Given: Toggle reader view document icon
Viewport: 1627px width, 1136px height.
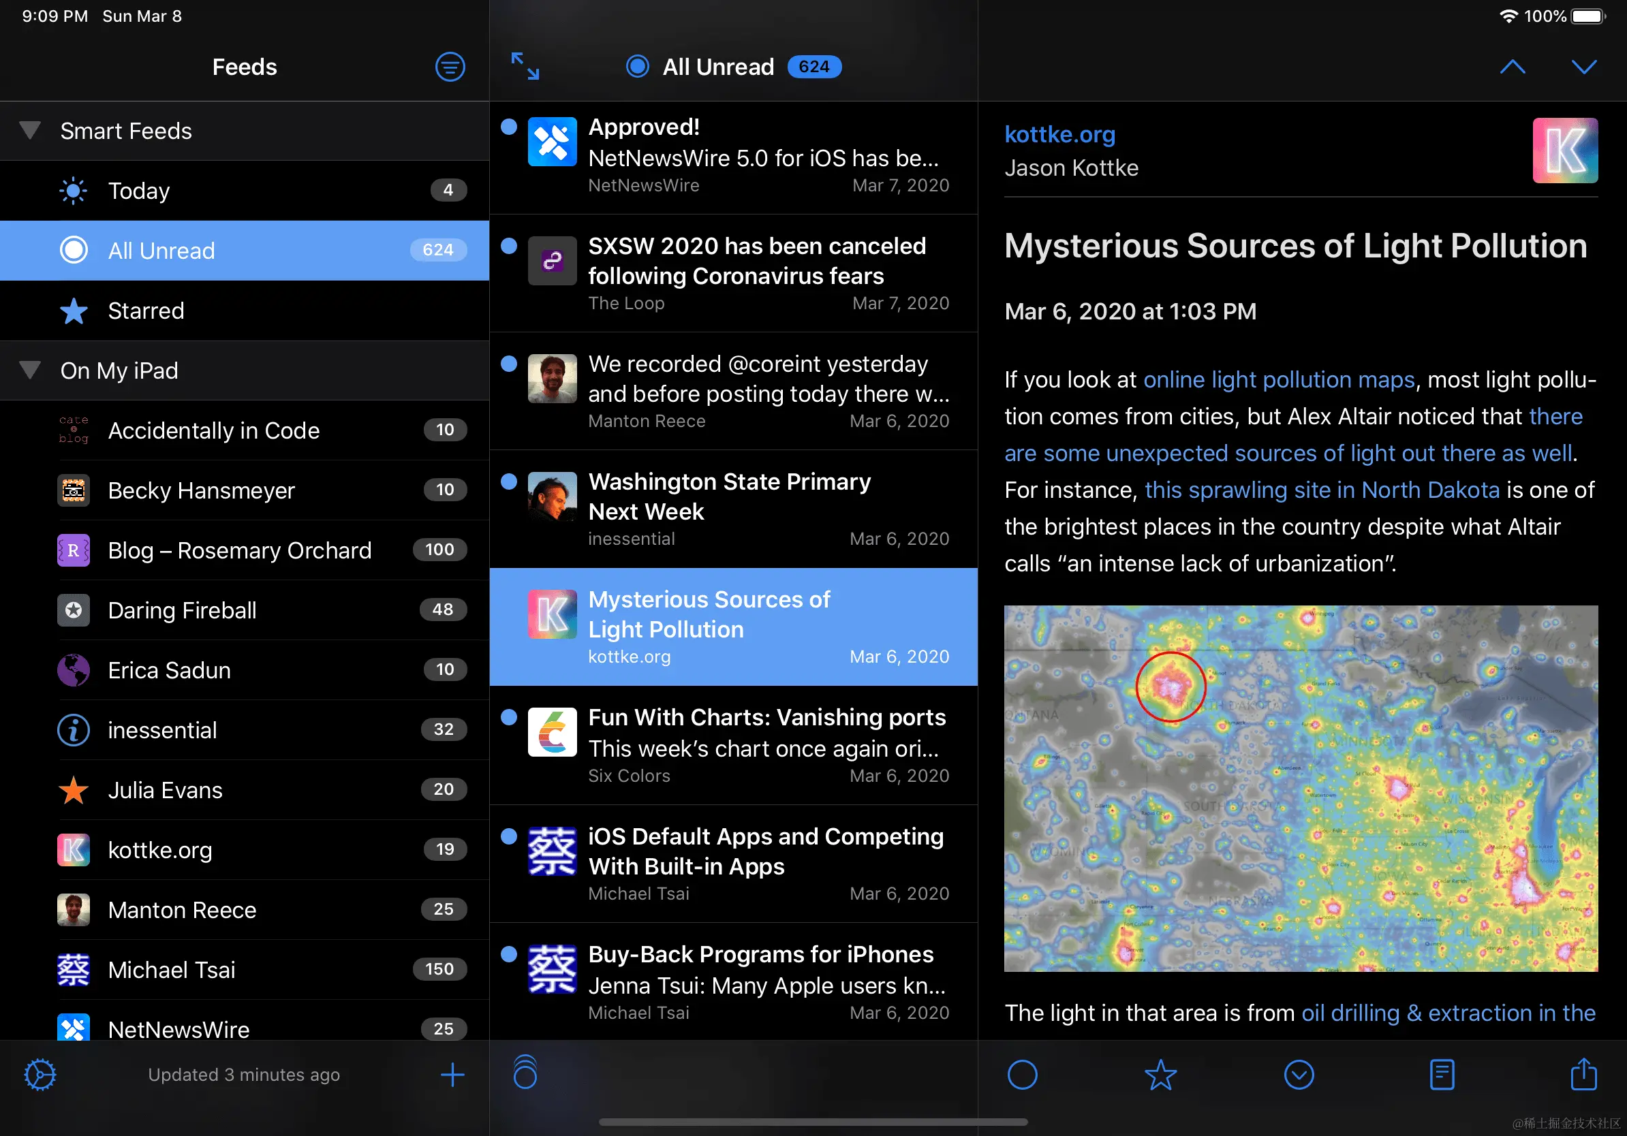Looking at the screenshot, I should (1442, 1075).
